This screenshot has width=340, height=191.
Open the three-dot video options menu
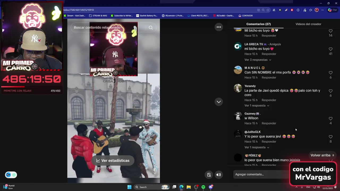(219, 27)
